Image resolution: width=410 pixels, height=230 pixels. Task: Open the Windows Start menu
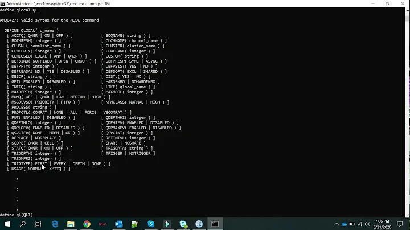(7, 224)
